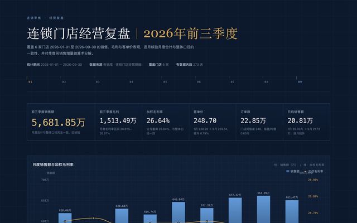The height and width of the screenshot is (223, 357).
Task: Select the 20.81万 daily sales value
Action: click(x=300, y=120)
